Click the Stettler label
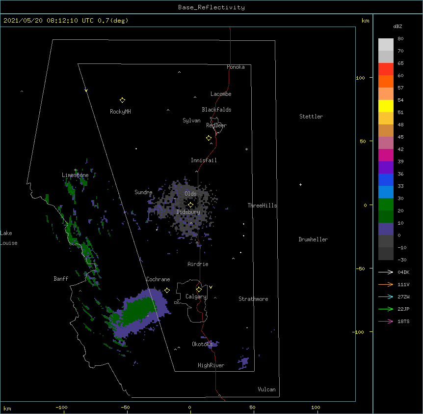 311,117
